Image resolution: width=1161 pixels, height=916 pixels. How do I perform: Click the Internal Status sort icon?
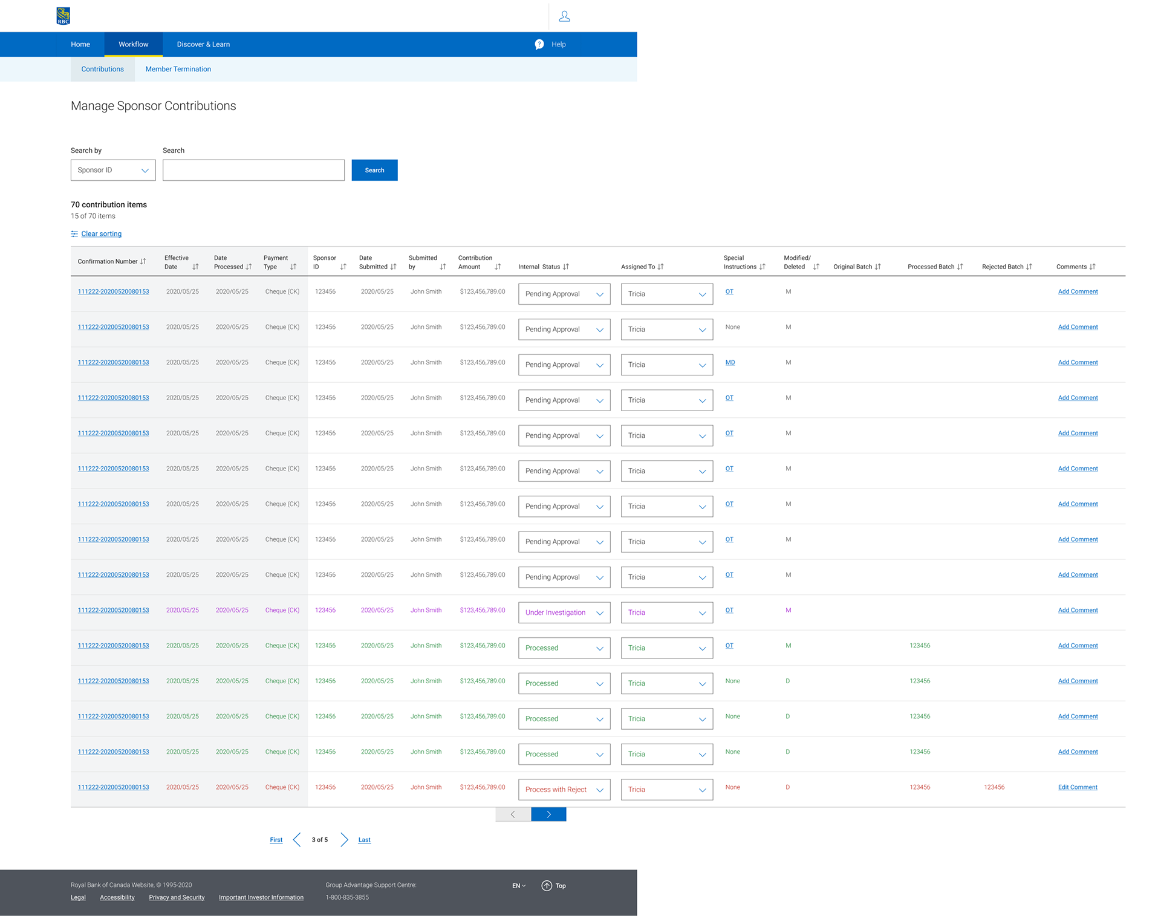pyautogui.click(x=566, y=267)
